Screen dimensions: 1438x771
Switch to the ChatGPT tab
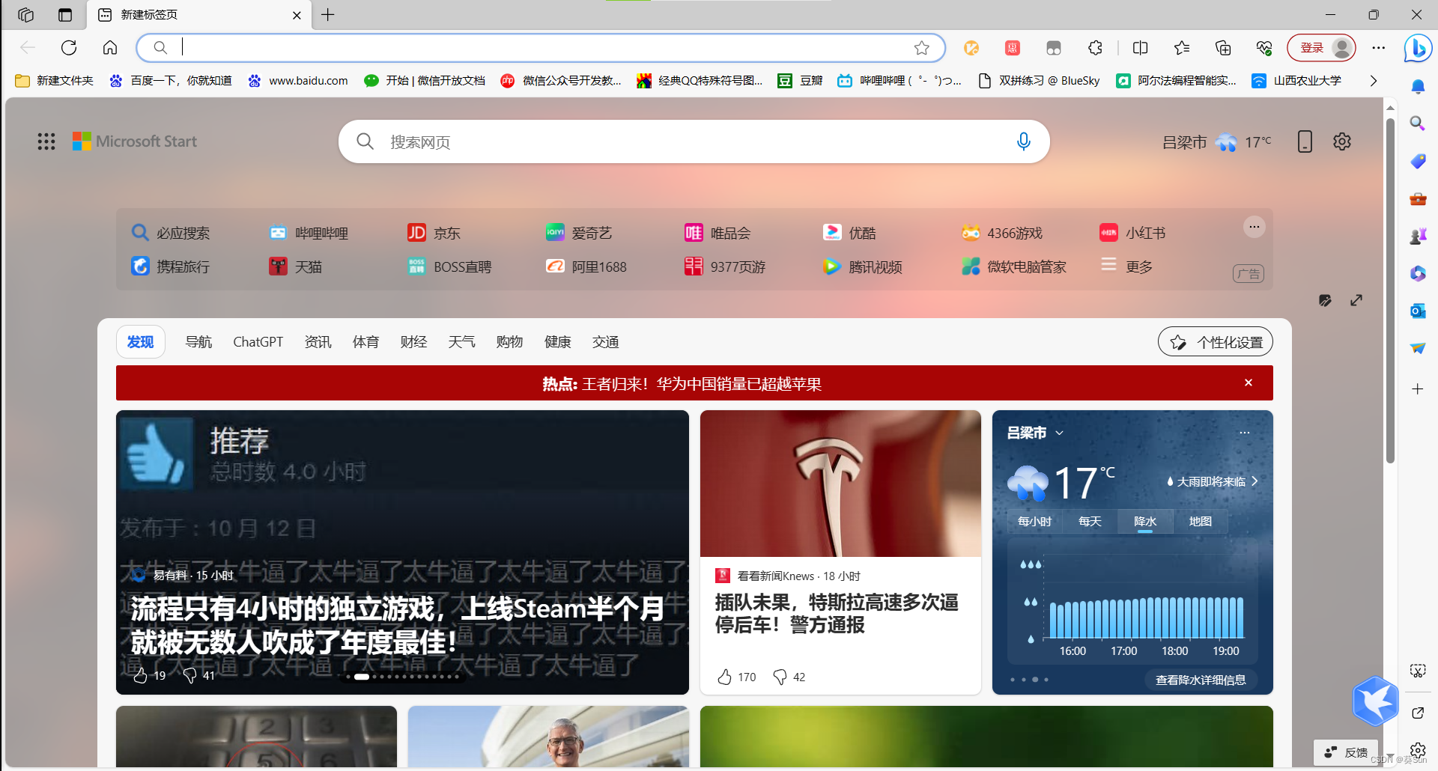click(x=258, y=342)
